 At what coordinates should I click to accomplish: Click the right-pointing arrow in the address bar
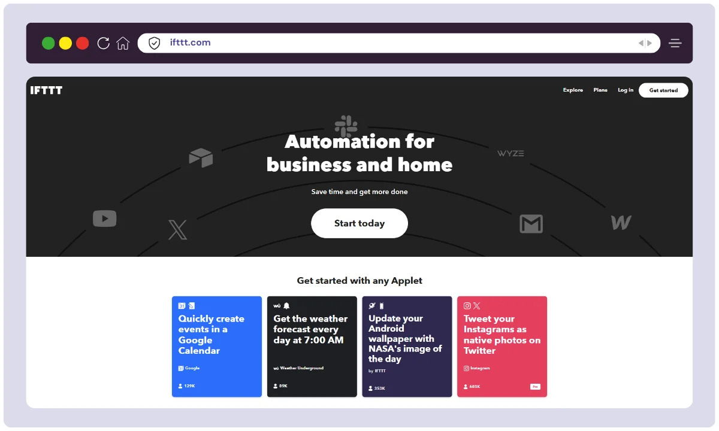649,43
